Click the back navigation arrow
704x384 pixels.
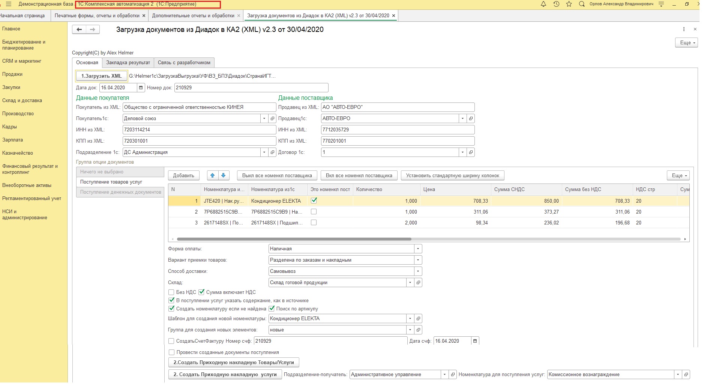pos(79,30)
